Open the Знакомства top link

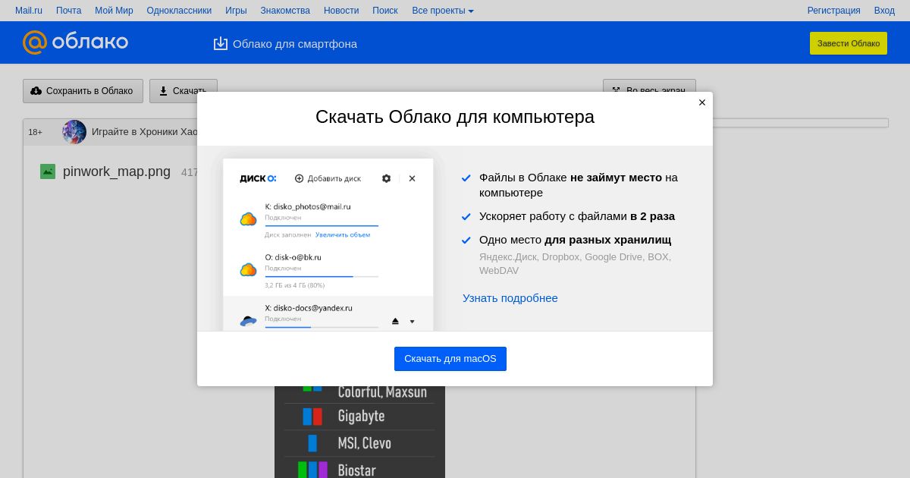285,11
